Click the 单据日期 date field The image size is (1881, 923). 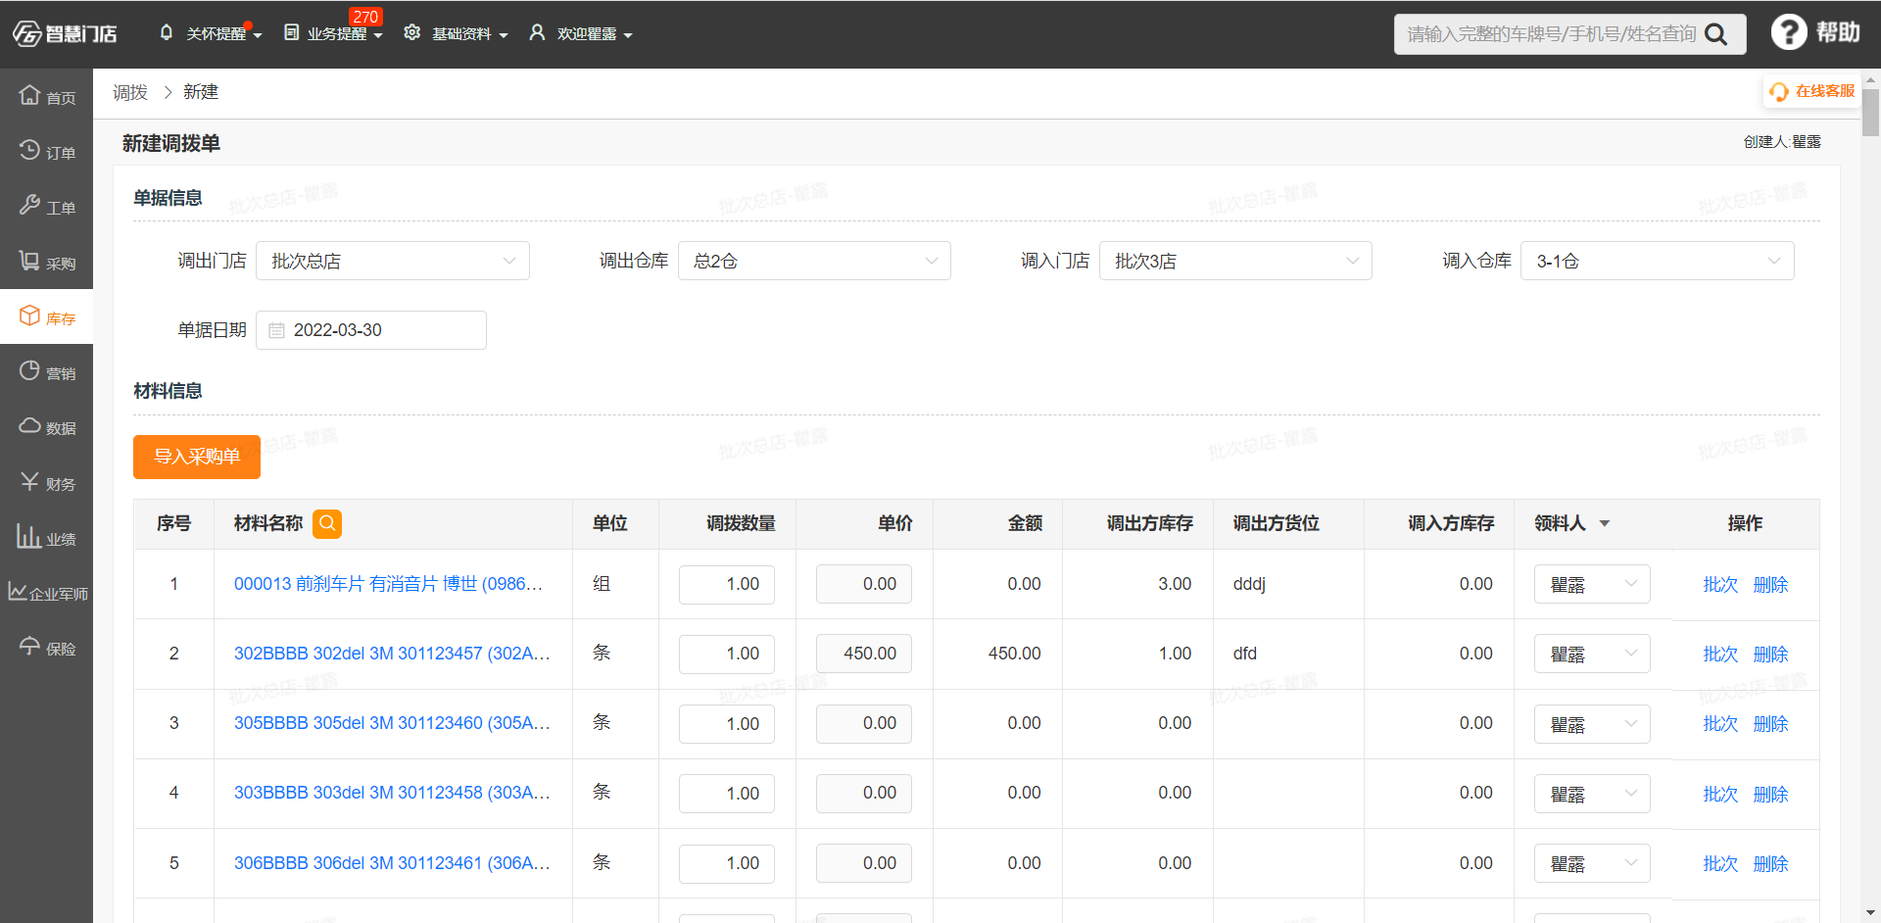coord(370,330)
